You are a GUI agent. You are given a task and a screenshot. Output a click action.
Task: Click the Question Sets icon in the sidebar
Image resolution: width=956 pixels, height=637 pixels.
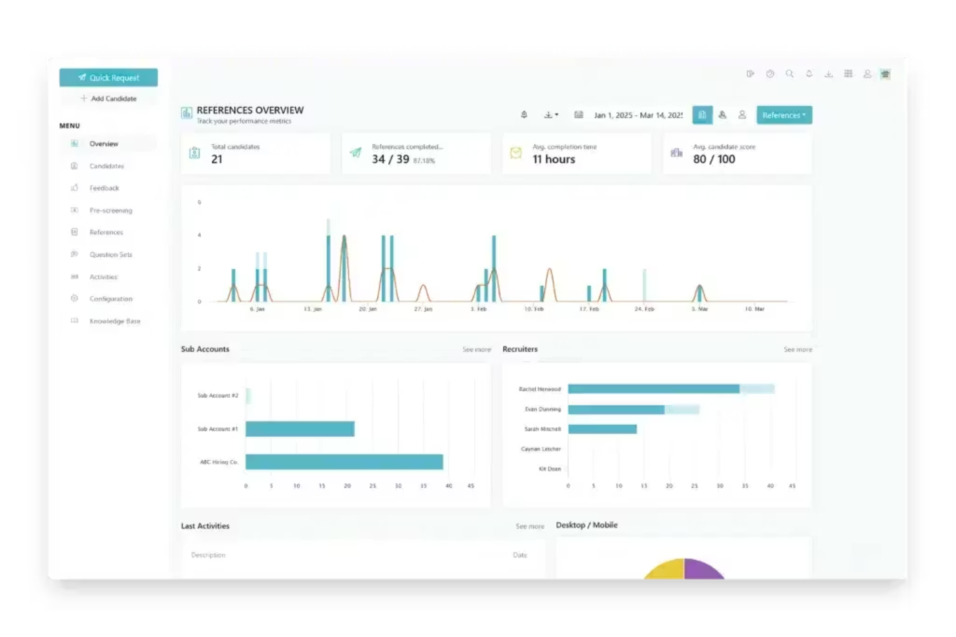coord(75,254)
